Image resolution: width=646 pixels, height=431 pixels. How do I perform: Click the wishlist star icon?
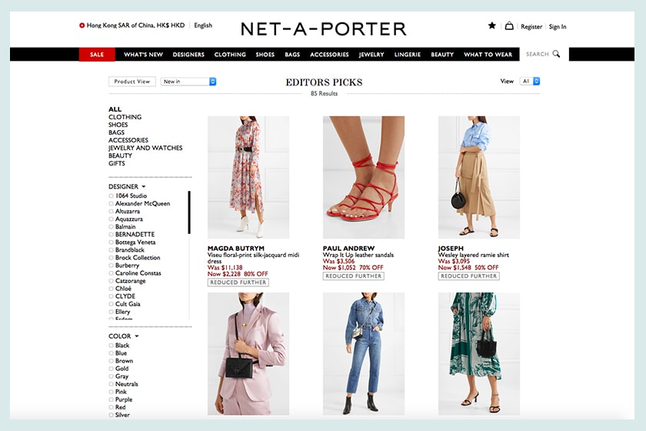(x=492, y=25)
